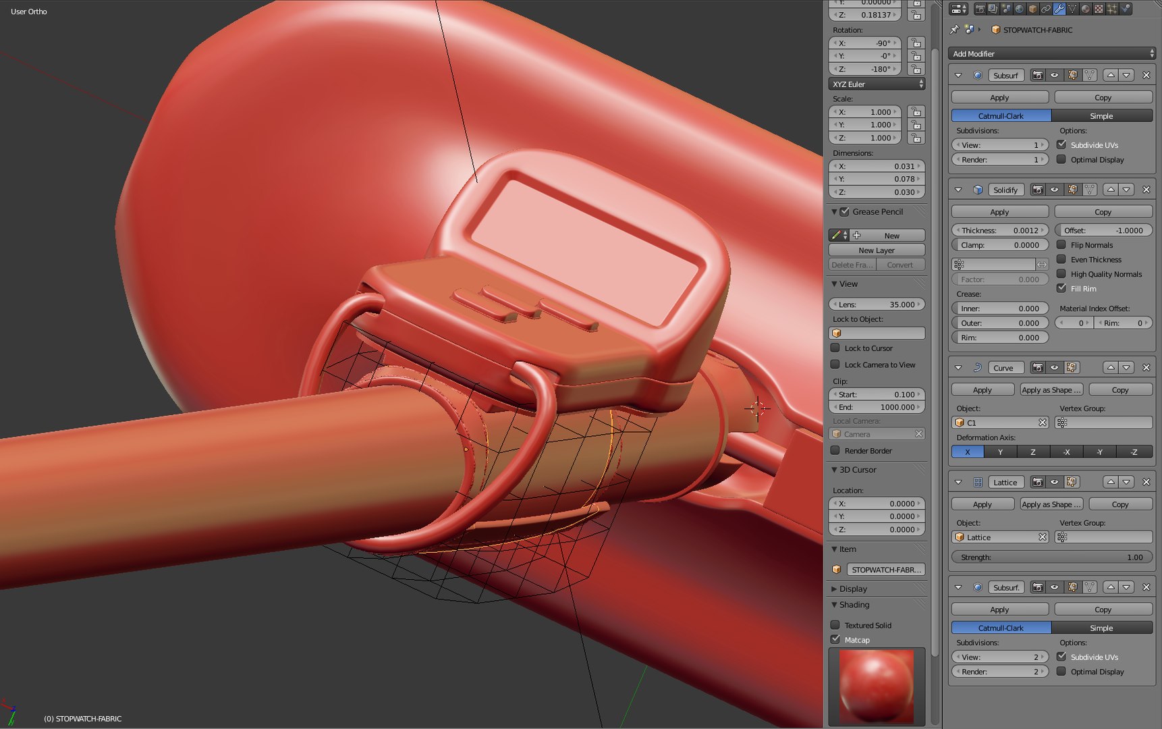Click the matcap sphere preview thumbnail
Image resolution: width=1162 pixels, height=729 pixels.
[x=877, y=686]
